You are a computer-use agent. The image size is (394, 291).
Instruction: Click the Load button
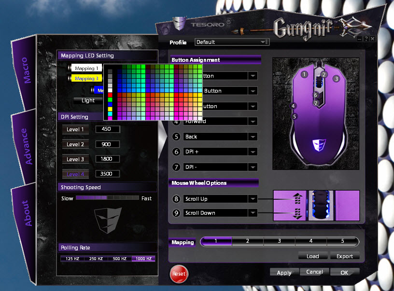[x=313, y=256]
